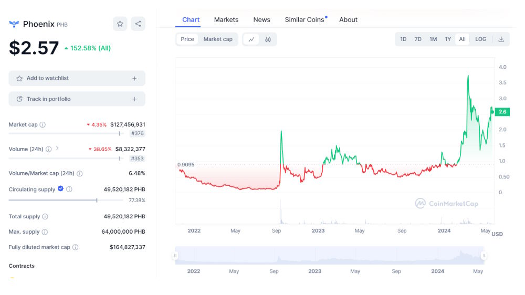Click the circulating supply progress bar
This screenshot has width=525, height=295.
click(x=66, y=200)
